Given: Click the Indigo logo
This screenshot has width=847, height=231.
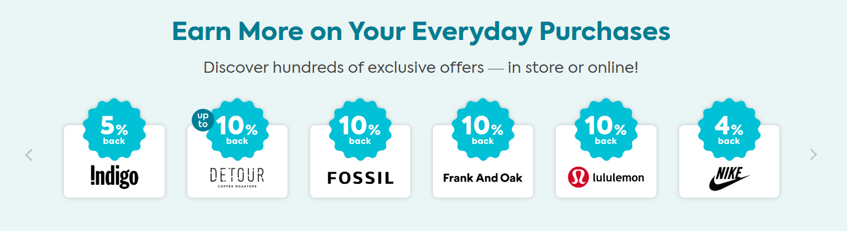Looking at the screenshot, I should (114, 177).
